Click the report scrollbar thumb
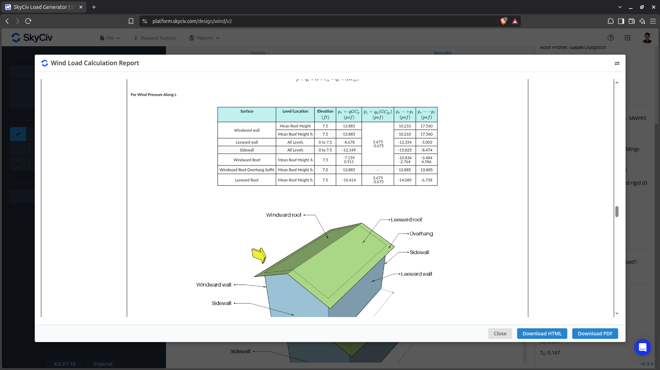This screenshot has width=660, height=370. (617, 211)
